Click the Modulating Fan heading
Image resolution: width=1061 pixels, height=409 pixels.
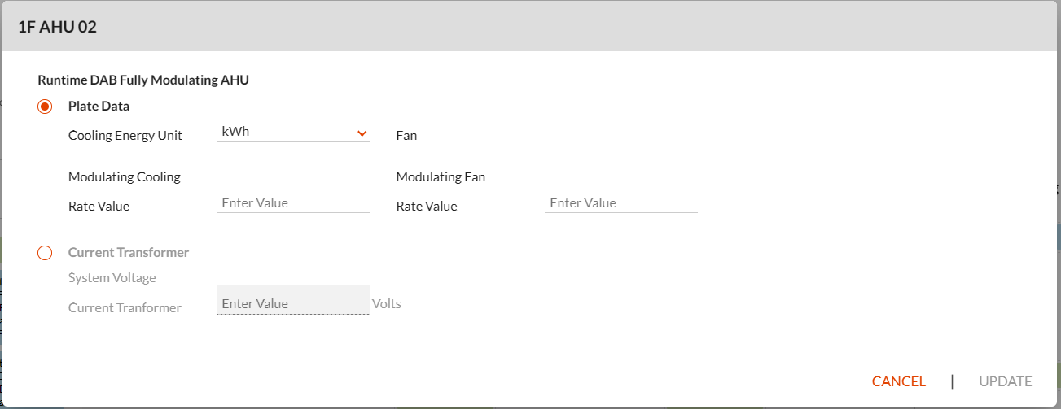pyautogui.click(x=441, y=176)
